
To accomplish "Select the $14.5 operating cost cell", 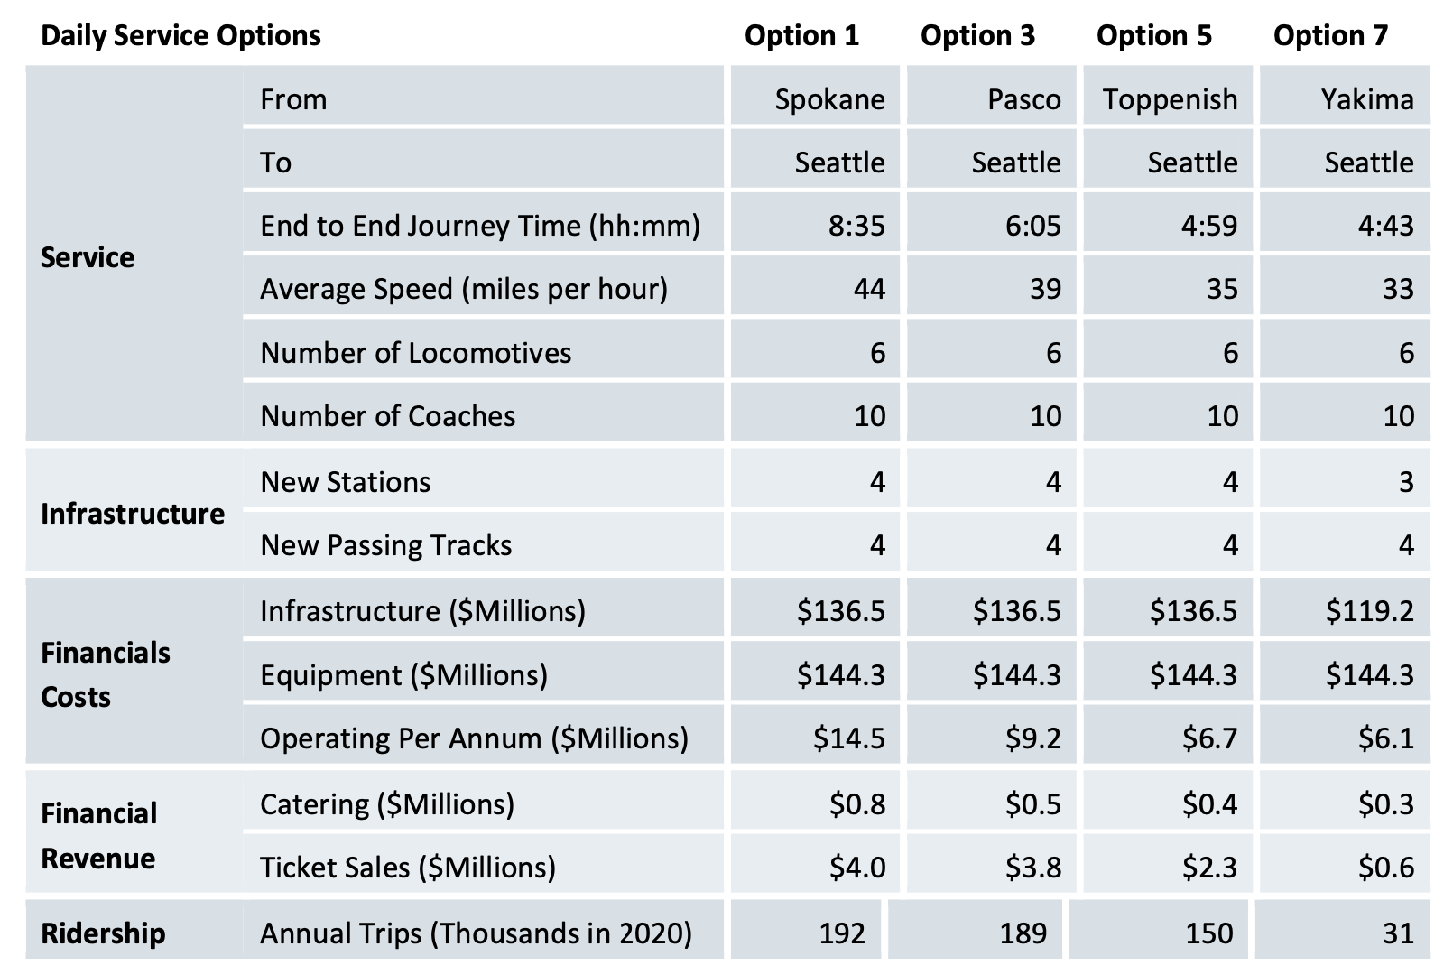I will 848,738.
